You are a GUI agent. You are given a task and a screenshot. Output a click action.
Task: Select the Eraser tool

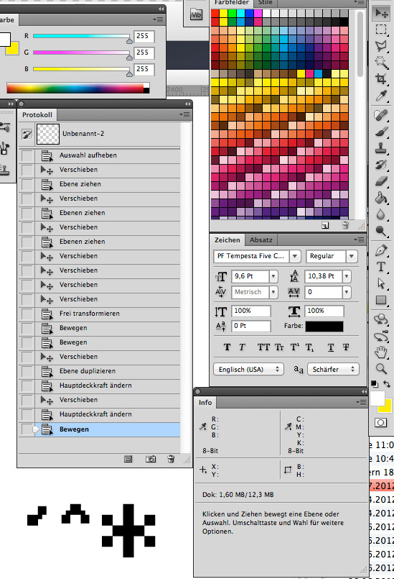click(381, 181)
